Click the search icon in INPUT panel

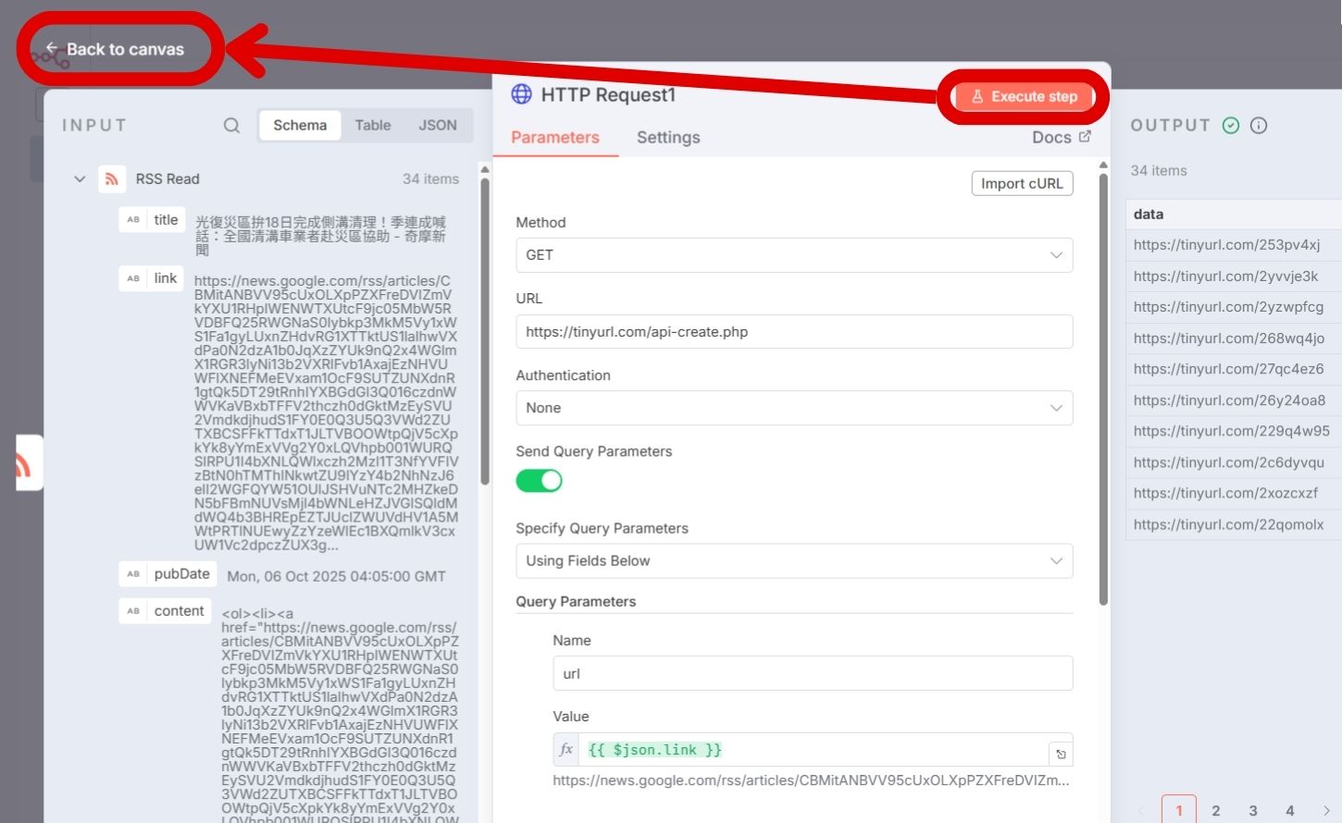point(231,126)
